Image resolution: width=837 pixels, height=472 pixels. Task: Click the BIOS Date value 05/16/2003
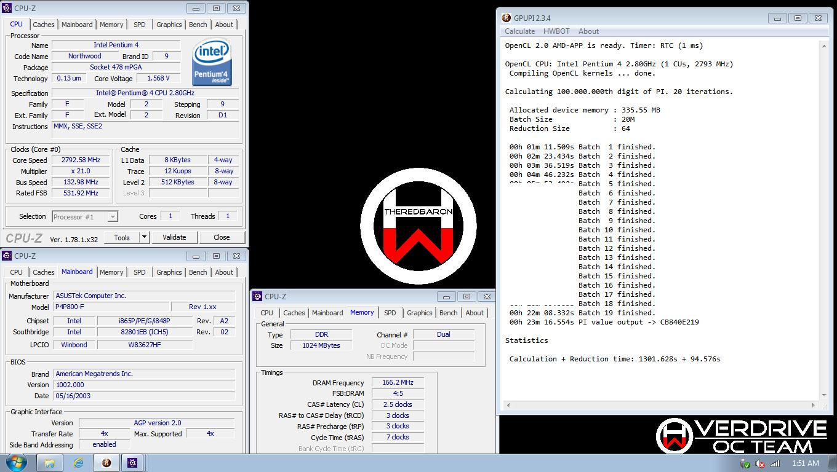coord(144,396)
